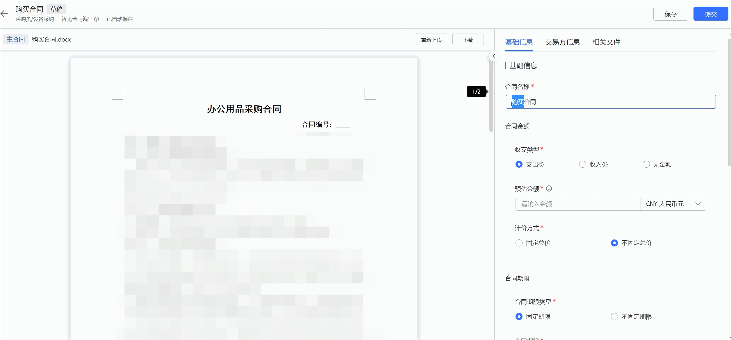Click the 保存 button

pos(671,14)
